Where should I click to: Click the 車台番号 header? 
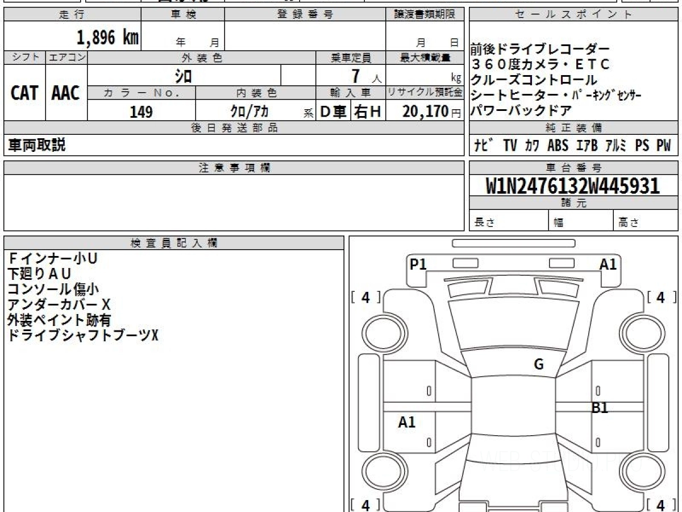tap(573, 168)
